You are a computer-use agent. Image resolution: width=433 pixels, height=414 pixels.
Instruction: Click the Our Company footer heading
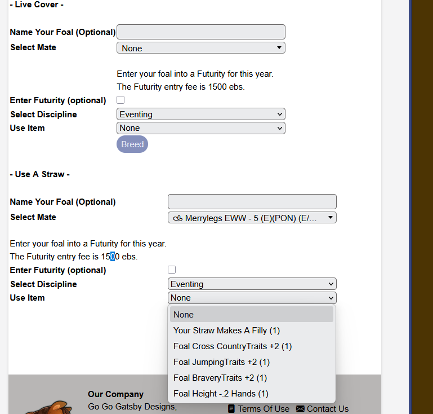point(115,394)
